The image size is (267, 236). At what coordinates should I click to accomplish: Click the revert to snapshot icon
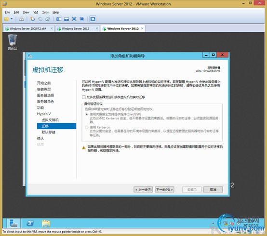click(40, 19)
